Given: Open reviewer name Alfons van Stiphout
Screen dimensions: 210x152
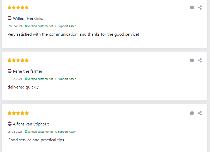Looking at the screenshot, I should pos(31,124).
